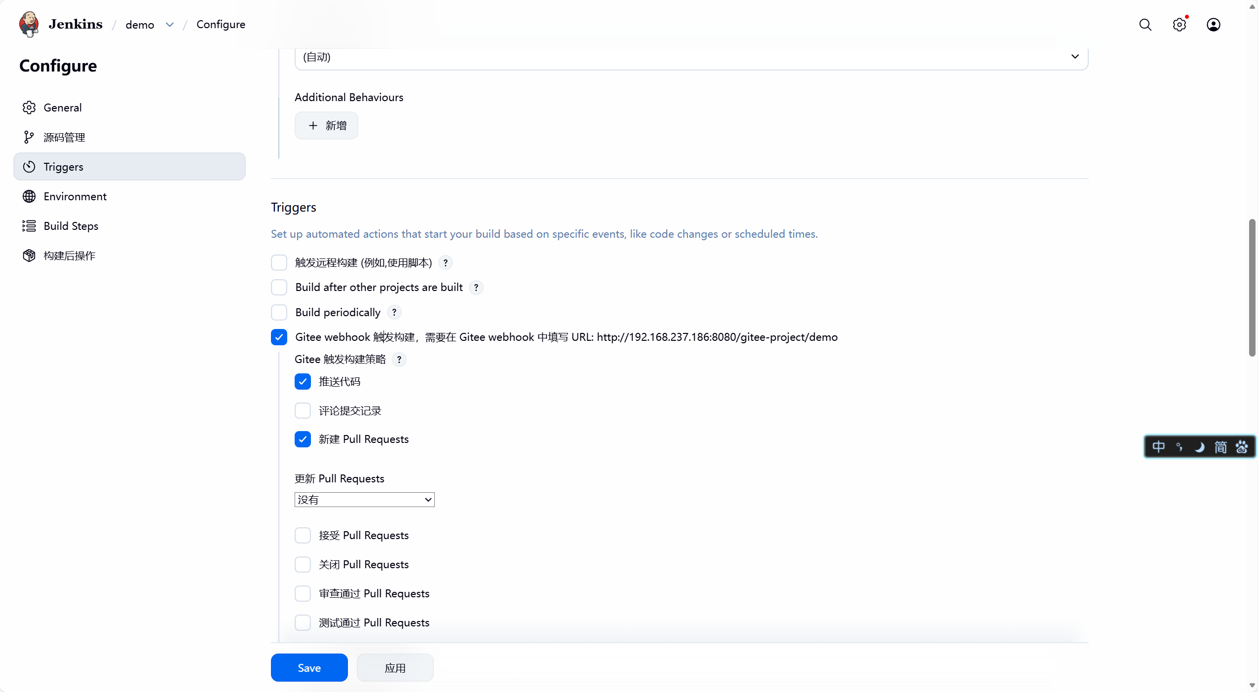Open Manage Jenkins gear icon
The height and width of the screenshot is (692, 1258).
pyautogui.click(x=1179, y=25)
